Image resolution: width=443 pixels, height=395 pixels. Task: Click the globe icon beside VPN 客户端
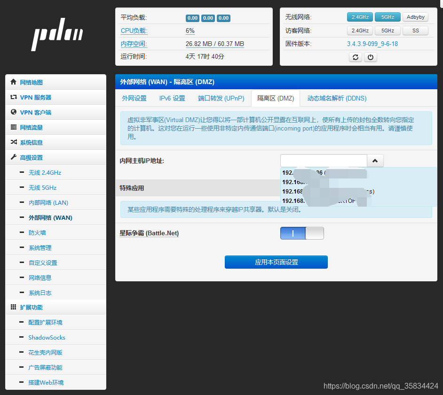(13, 112)
